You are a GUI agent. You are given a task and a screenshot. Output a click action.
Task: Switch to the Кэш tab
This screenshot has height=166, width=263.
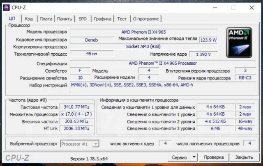(x=29, y=19)
